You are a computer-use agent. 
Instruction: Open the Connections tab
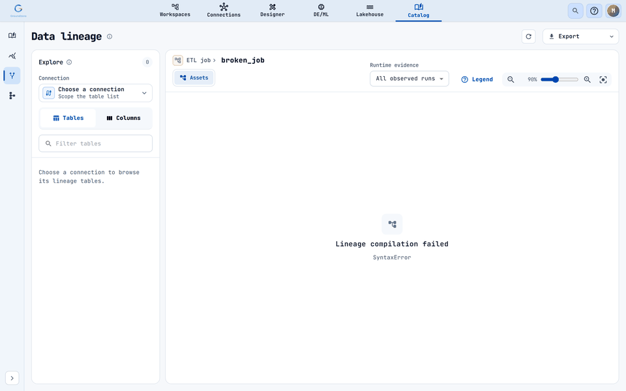click(x=224, y=11)
